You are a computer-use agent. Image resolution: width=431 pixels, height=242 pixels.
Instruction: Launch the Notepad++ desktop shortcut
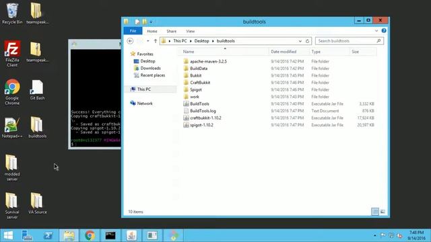point(12,128)
